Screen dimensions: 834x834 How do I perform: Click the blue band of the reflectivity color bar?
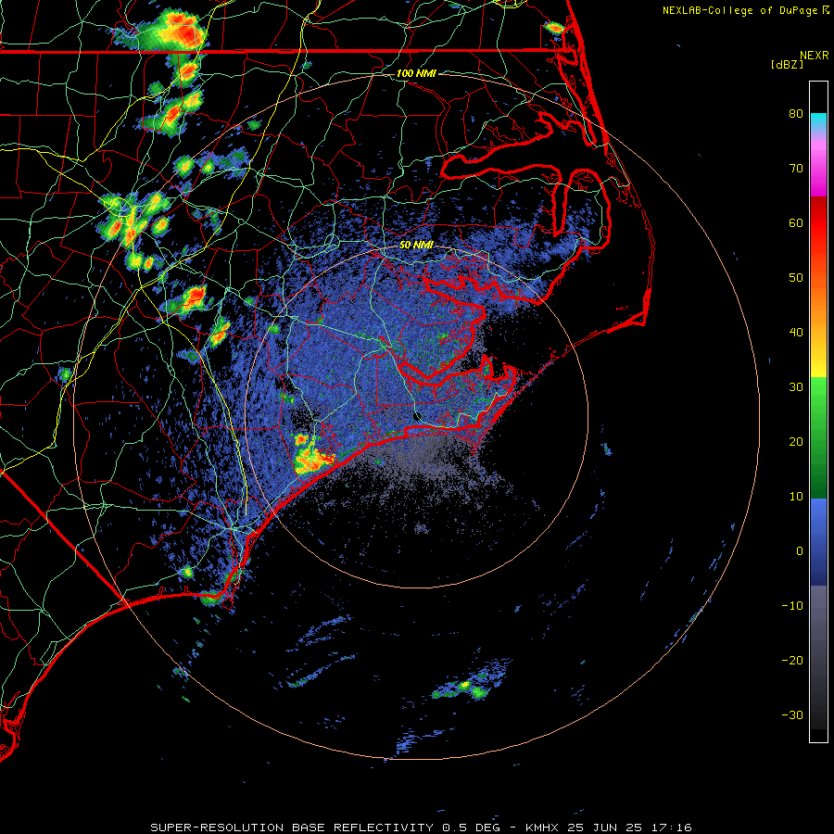818,541
